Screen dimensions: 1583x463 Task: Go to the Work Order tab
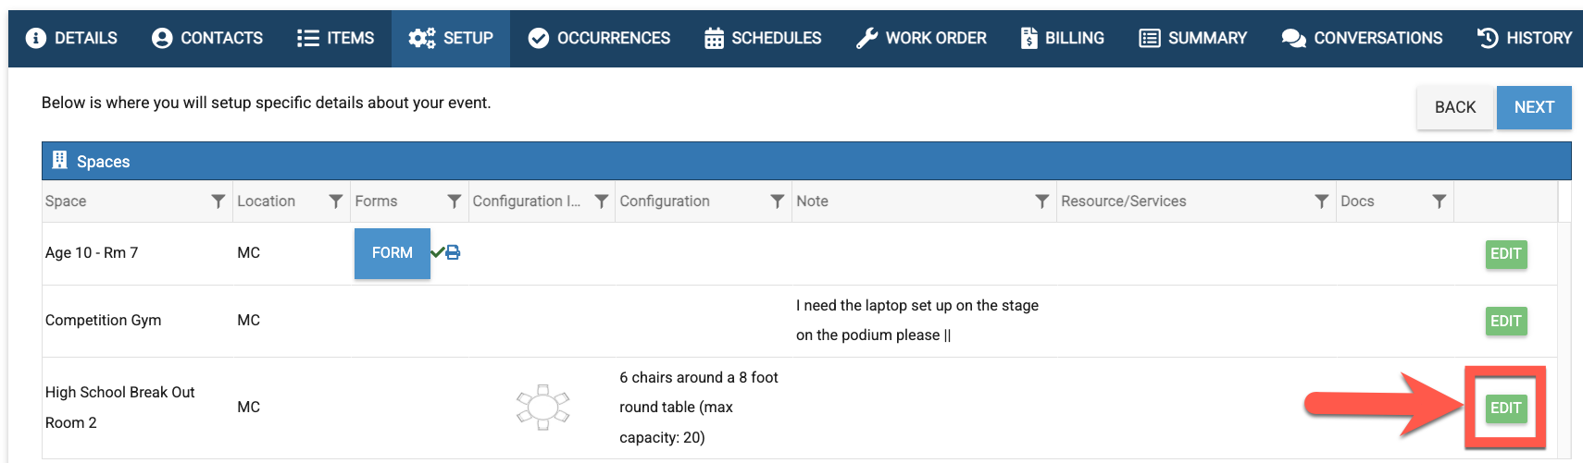[921, 38]
